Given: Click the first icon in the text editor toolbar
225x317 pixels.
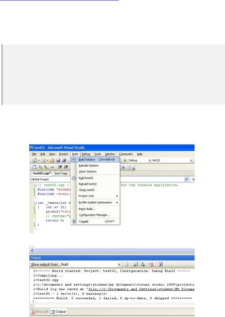Looking at the screenshot, I should tap(34, 167).
